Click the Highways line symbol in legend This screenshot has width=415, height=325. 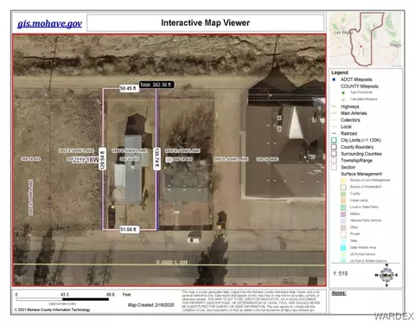335,106
